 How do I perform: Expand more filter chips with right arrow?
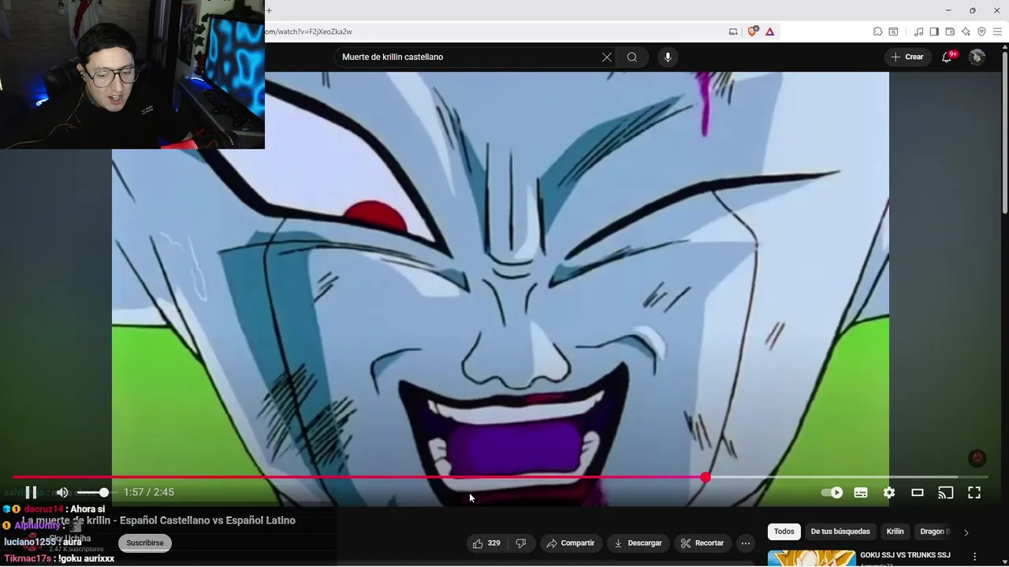click(966, 532)
